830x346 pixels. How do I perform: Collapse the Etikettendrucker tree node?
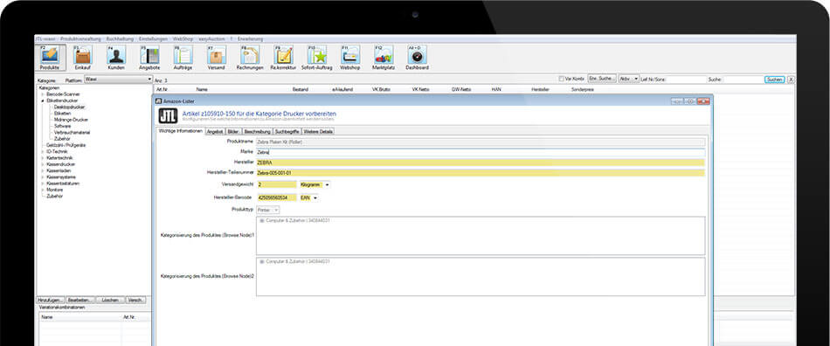[42, 100]
